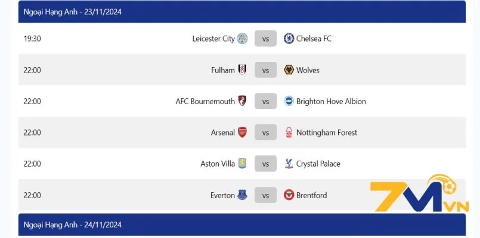The width and height of the screenshot is (480, 238).
Task: Click the Nottingham Forest crest
Action: click(289, 133)
